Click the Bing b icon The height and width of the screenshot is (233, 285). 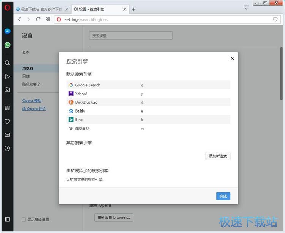(71, 119)
